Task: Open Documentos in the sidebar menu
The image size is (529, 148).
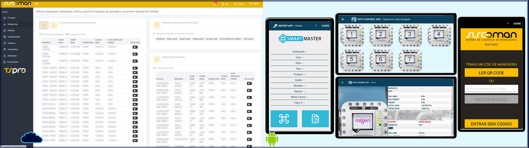Action: 17,62
